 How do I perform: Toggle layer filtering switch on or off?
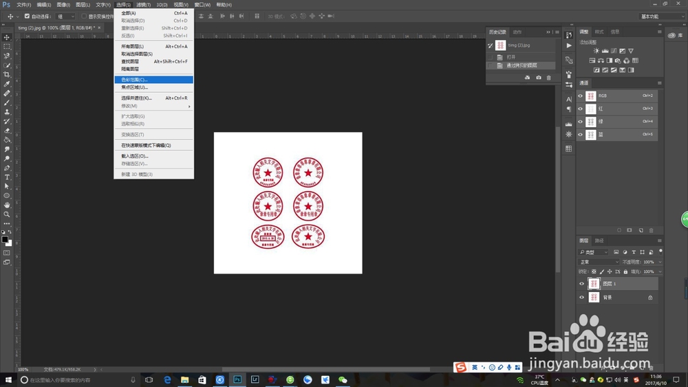coord(660,252)
